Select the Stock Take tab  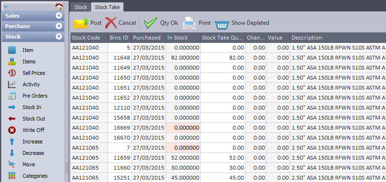107,7
